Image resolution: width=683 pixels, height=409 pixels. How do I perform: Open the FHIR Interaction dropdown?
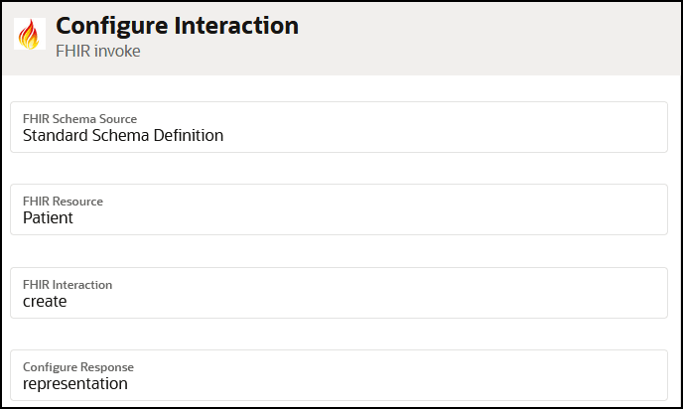pyautogui.click(x=338, y=293)
